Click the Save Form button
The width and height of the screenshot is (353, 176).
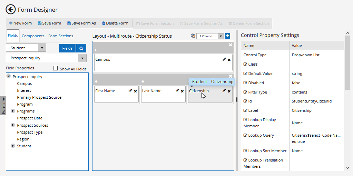[50, 23]
